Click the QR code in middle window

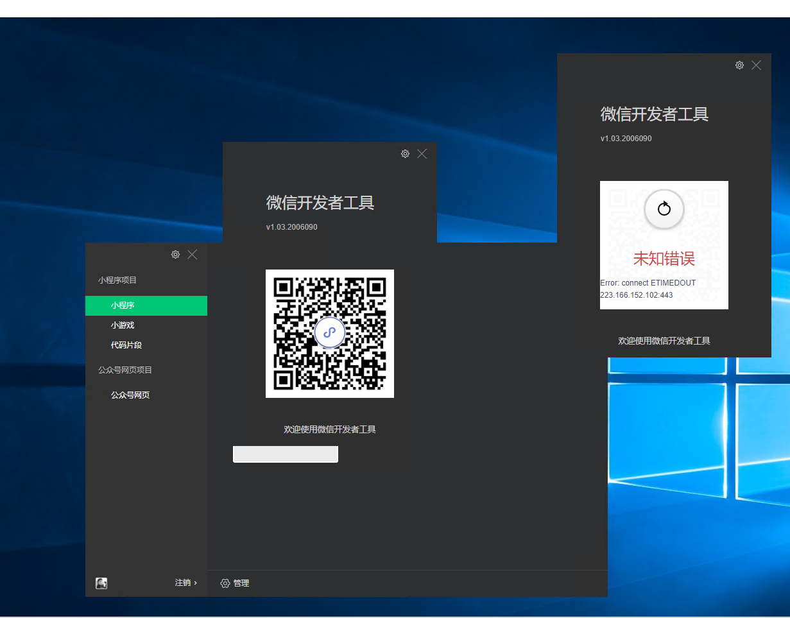click(x=330, y=334)
